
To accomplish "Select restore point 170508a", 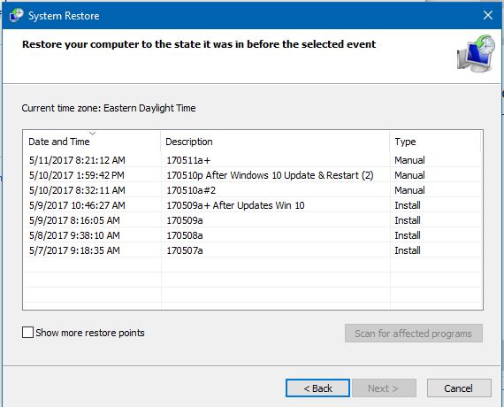I will tap(253, 235).
